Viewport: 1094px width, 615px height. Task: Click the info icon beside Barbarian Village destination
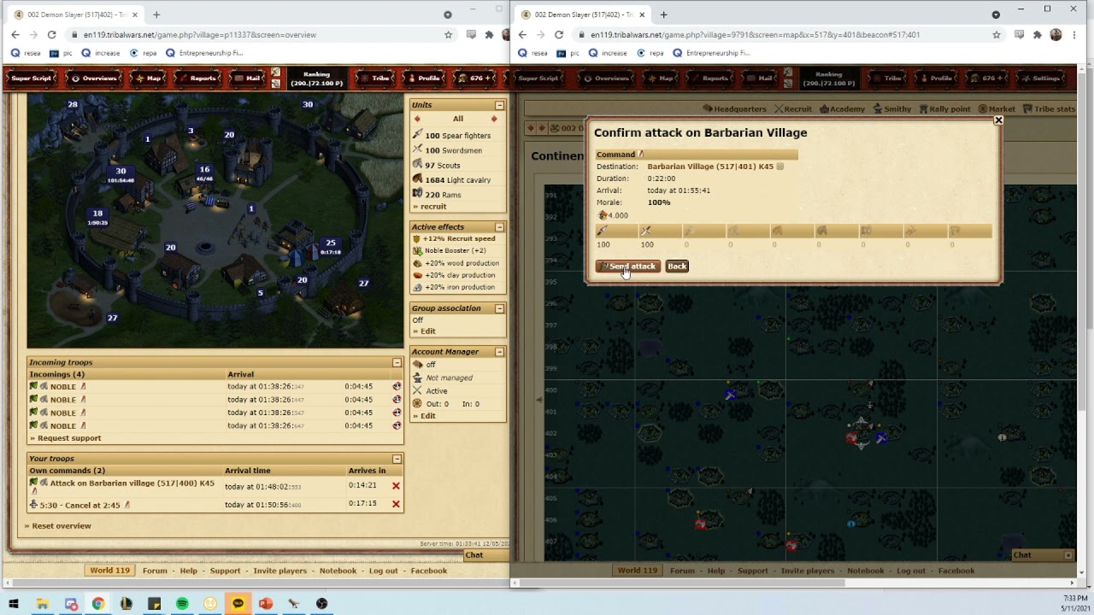tap(779, 167)
